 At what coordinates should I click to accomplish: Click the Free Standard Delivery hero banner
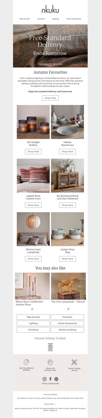coord(50,46)
